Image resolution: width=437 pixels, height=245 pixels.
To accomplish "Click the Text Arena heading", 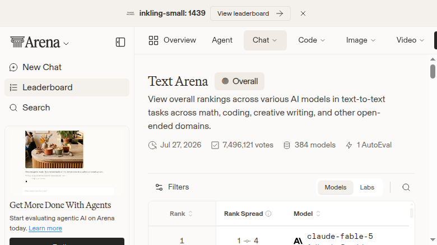I will (x=178, y=81).
